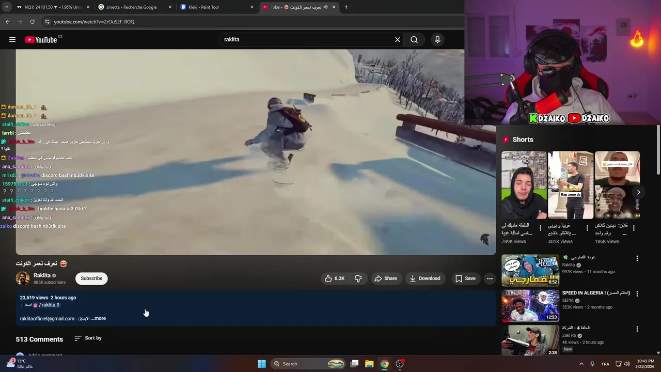Open the 1XBET thumbnail video by Rakilta
Image resolution: width=661 pixels, height=372 pixels.
pos(530,270)
